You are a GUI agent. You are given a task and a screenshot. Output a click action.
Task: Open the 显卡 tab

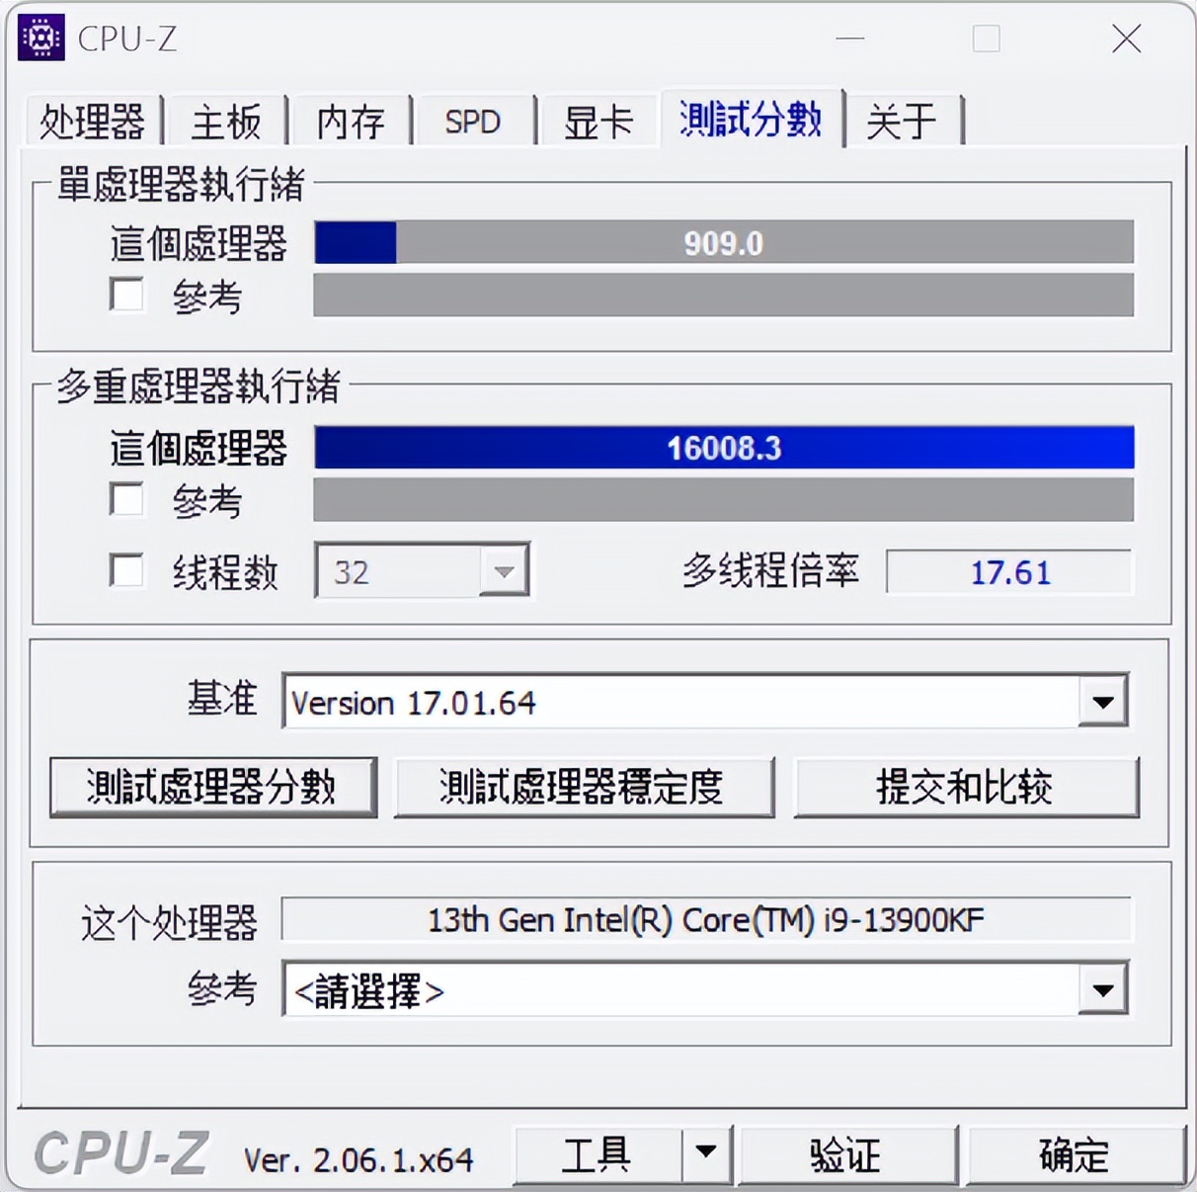pyautogui.click(x=598, y=121)
